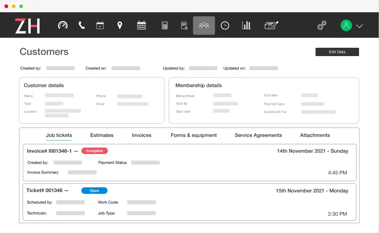Click the Billing Mode label
This screenshot has width=379, height=233.
click(185, 96)
